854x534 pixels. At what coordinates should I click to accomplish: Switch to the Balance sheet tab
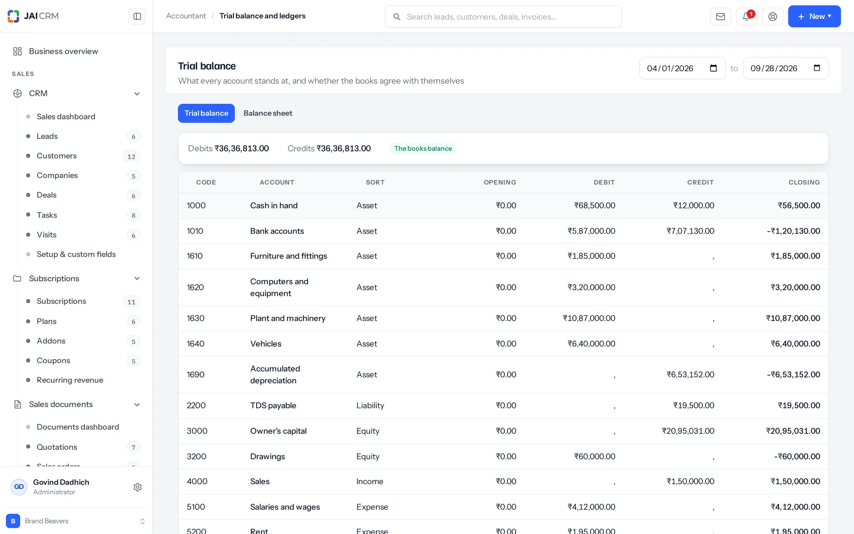pyautogui.click(x=268, y=113)
